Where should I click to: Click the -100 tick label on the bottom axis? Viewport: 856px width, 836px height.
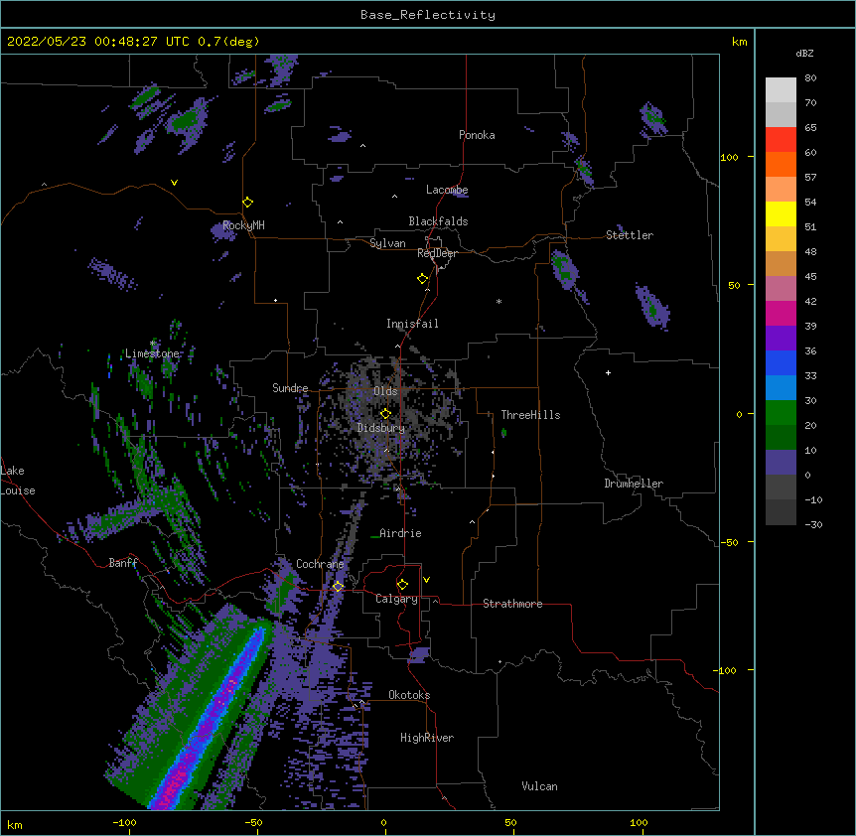tap(125, 822)
